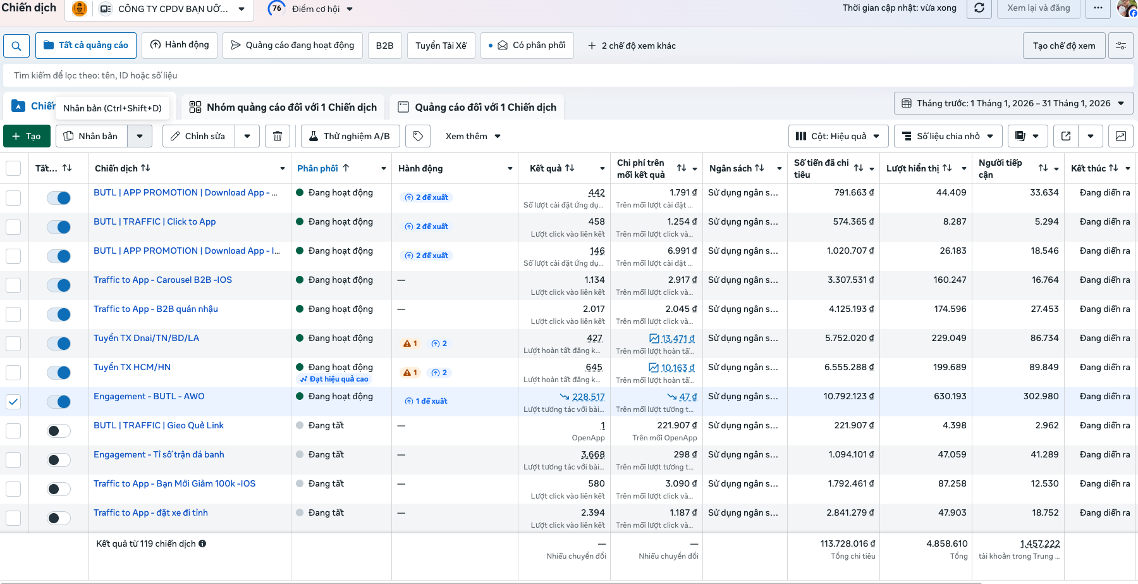Open Traffic to App - B2B quán nhậu campaign
Image resolution: width=1138 pixels, height=584 pixels.
pyautogui.click(x=156, y=309)
